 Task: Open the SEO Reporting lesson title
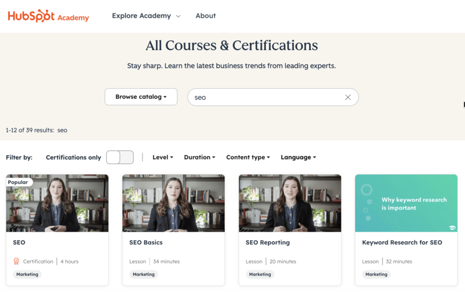coord(267,243)
